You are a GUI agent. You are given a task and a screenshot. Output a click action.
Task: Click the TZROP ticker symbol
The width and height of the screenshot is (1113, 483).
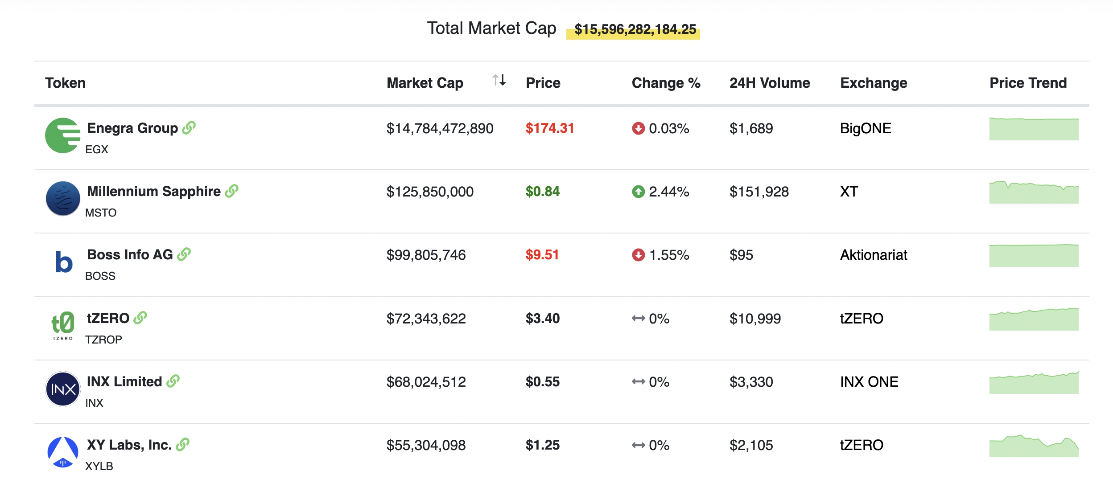(103, 340)
